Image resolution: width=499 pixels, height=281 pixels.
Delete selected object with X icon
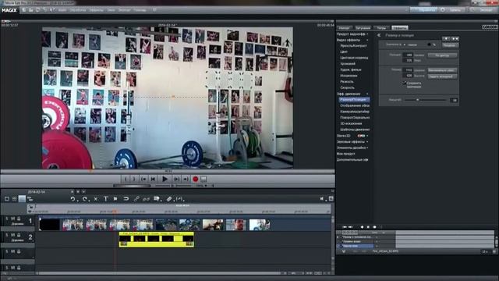click(x=95, y=199)
